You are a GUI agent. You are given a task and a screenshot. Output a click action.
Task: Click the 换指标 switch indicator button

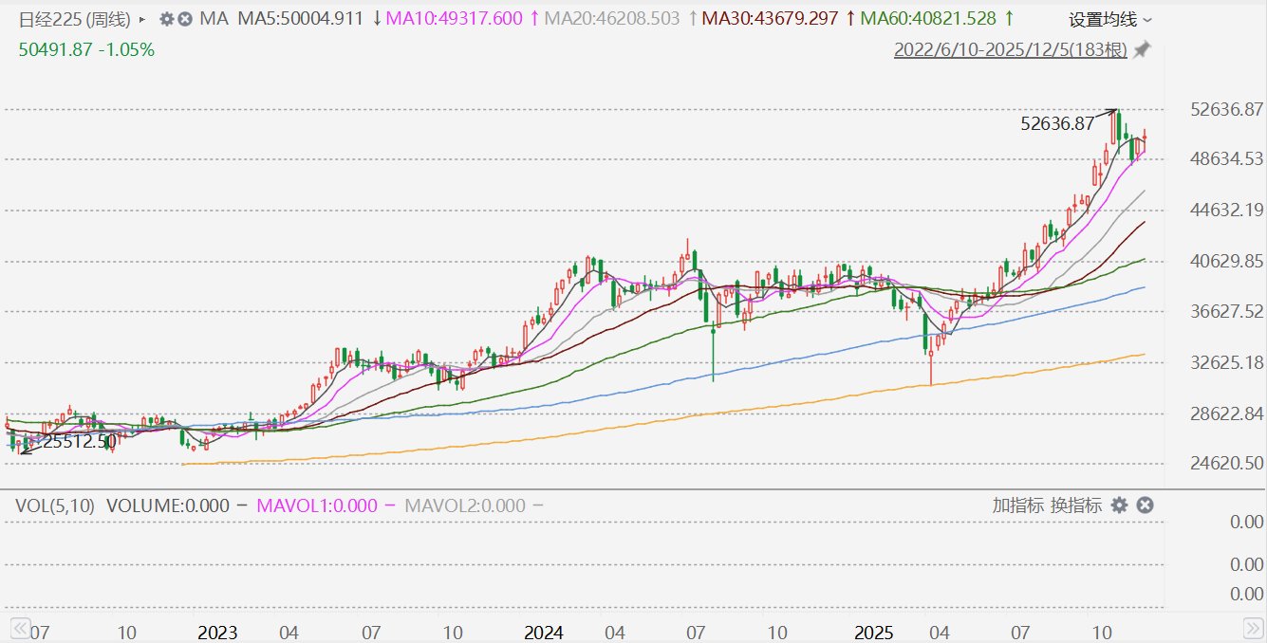coord(1076,505)
